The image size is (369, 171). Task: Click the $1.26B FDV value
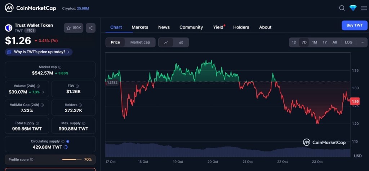(x=74, y=92)
